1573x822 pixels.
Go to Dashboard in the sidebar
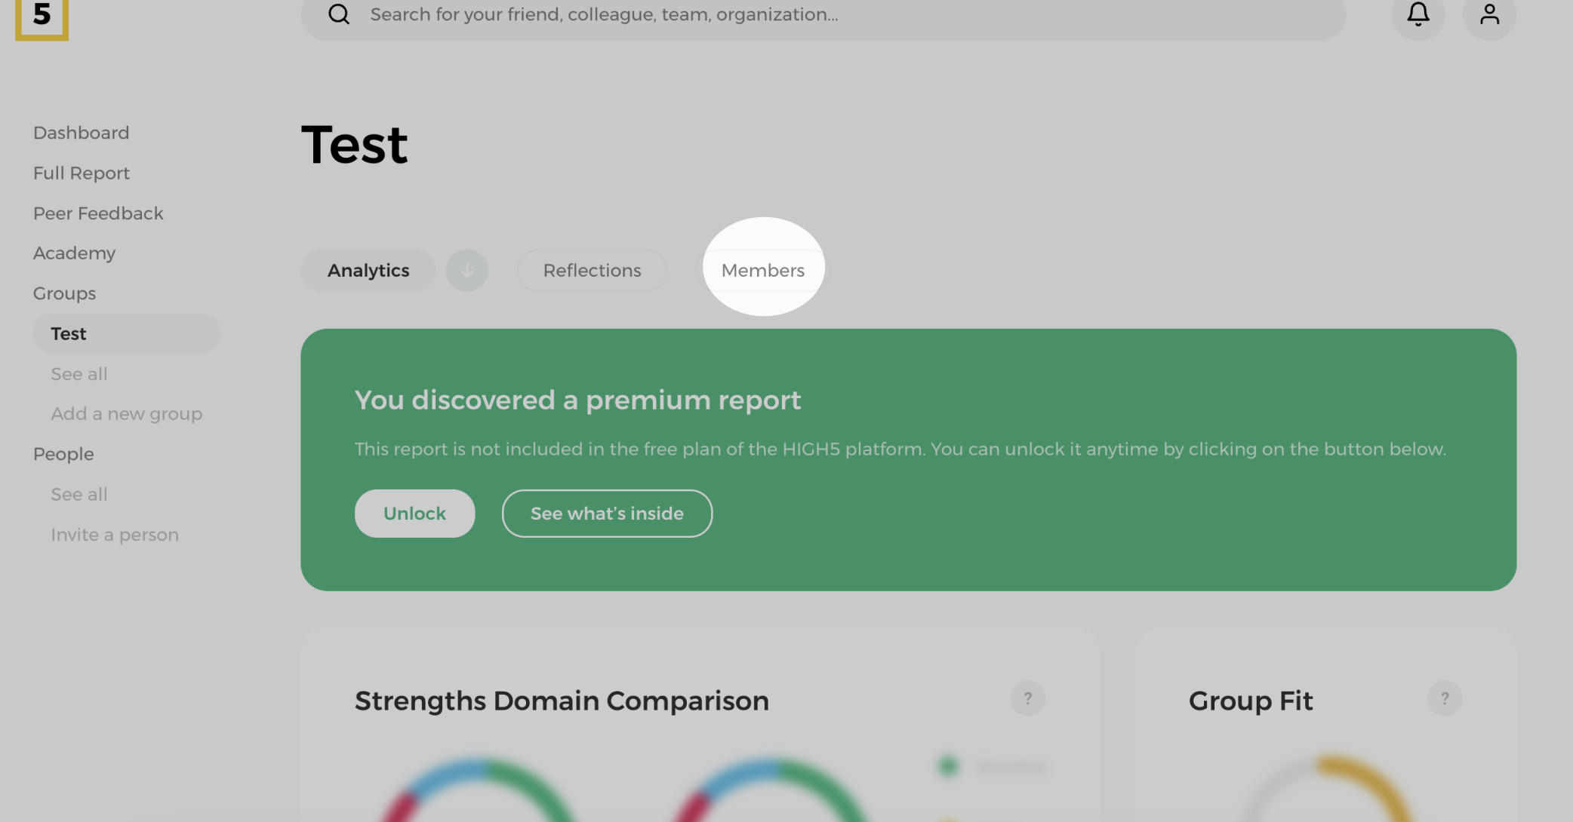[x=81, y=133]
